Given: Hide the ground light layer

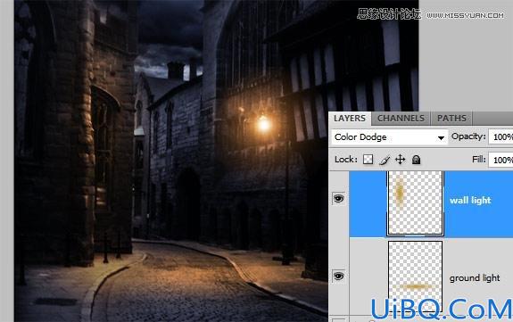Looking at the screenshot, I should 339,277.
